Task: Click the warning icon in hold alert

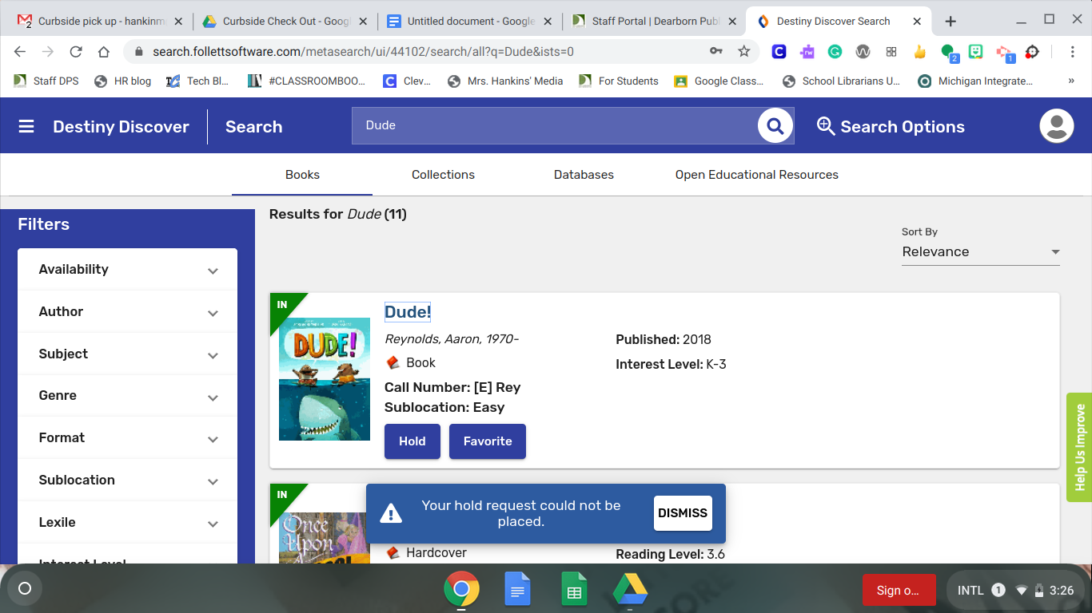Action: pos(391,513)
